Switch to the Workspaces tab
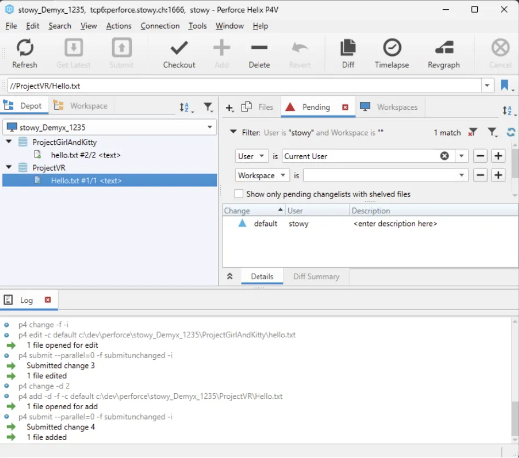This screenshot has width=519, height=458. pos(389,107)
